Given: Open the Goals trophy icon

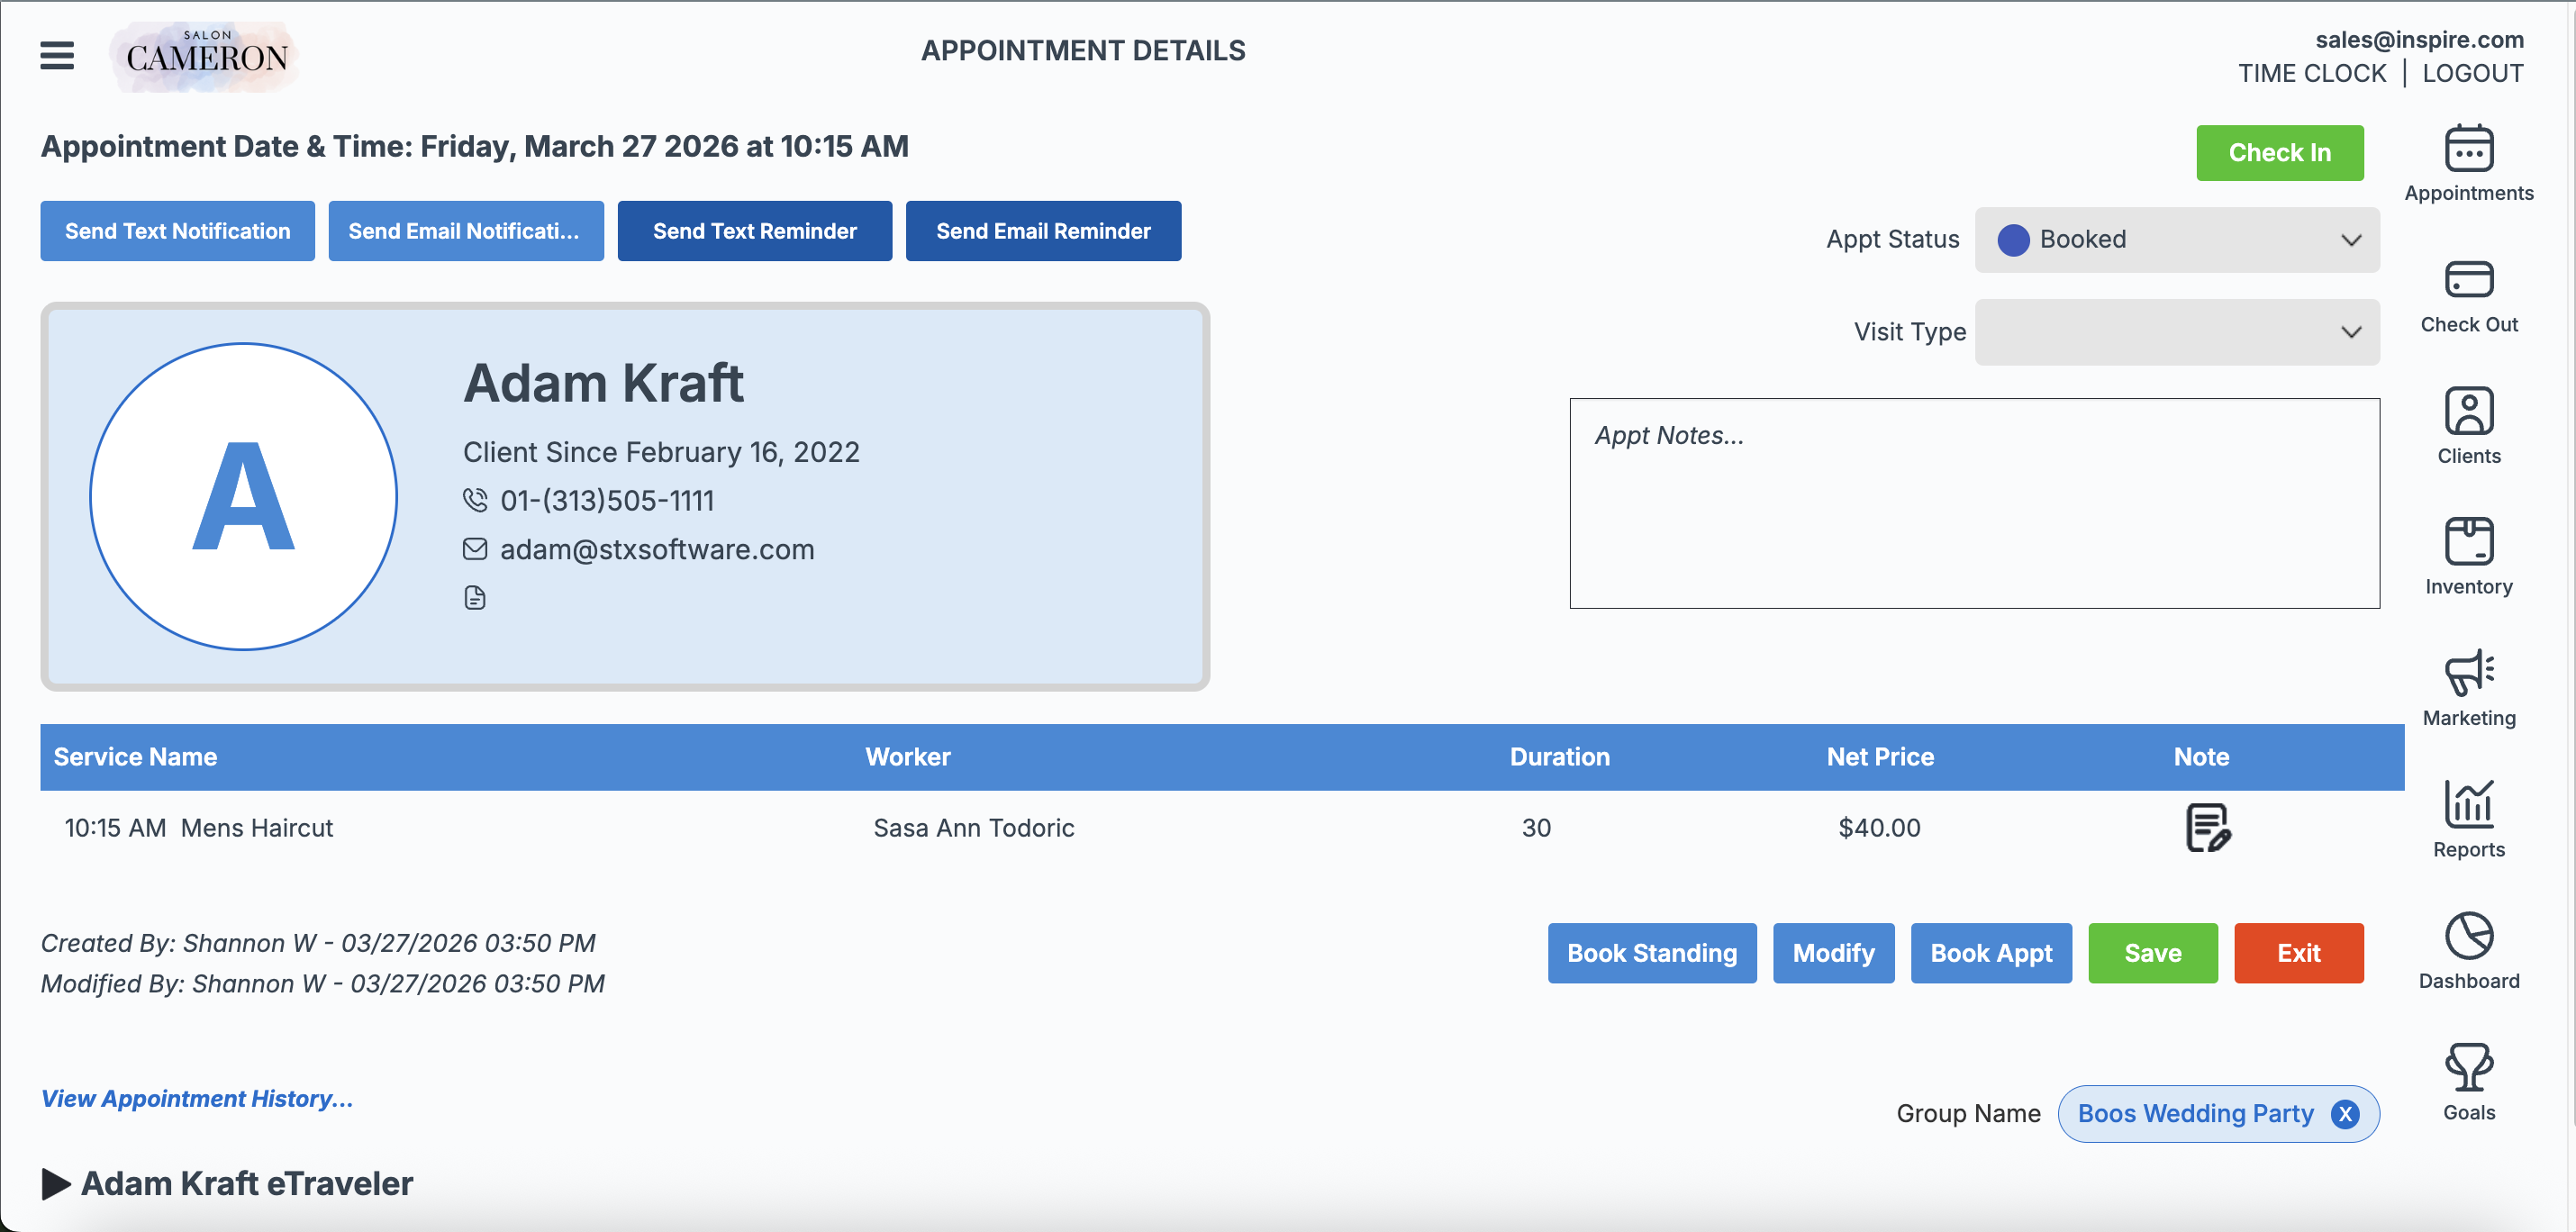Looking at the screenshot, I should coord(2468,1068).
